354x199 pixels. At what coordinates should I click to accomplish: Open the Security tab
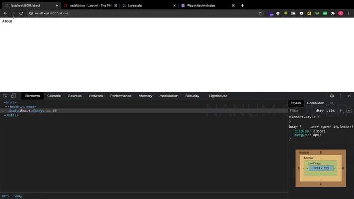pyautogui.click(x=192, y=96)
